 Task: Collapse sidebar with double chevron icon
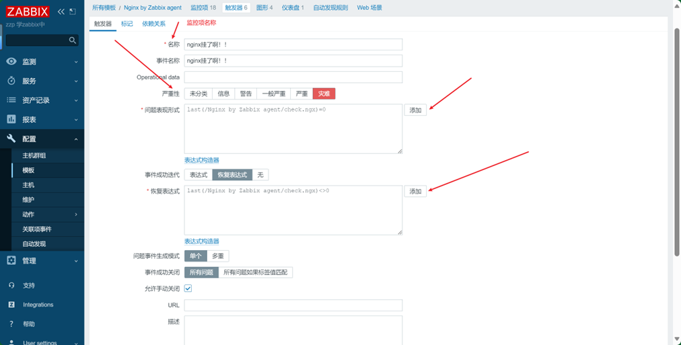click(x=61, y=11)
